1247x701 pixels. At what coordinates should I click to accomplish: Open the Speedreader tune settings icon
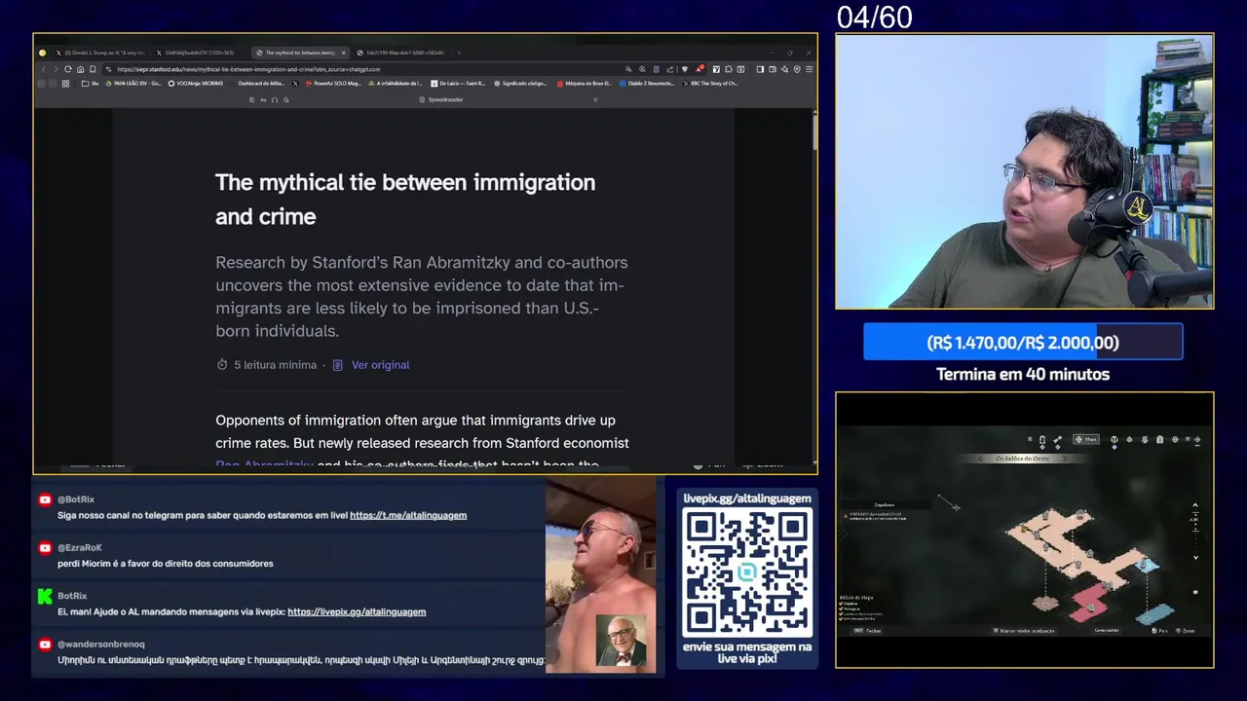(251, 99)
